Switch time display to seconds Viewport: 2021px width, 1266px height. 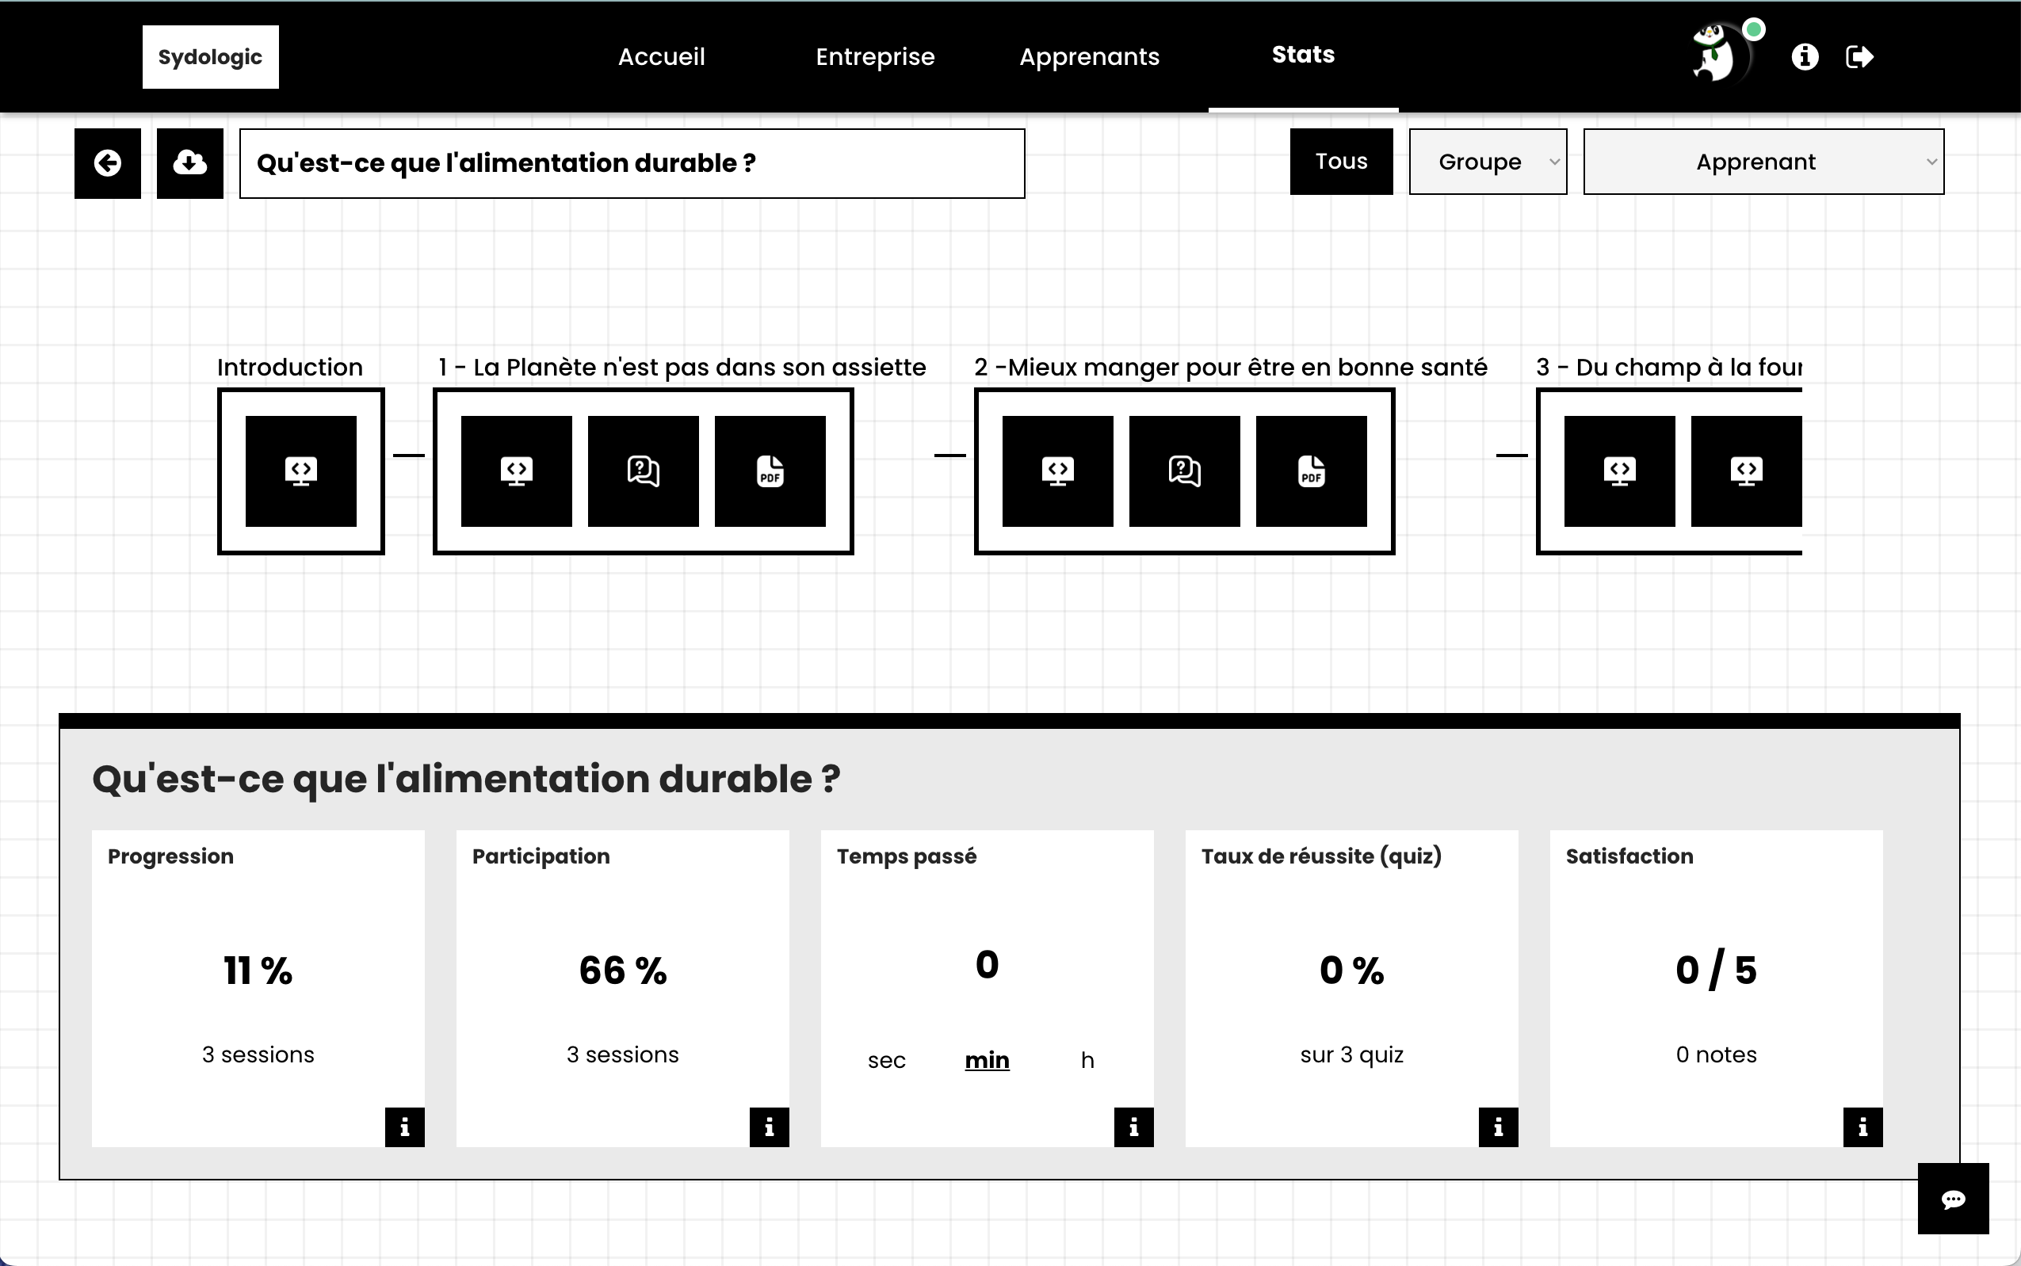tap(885, 1059)
